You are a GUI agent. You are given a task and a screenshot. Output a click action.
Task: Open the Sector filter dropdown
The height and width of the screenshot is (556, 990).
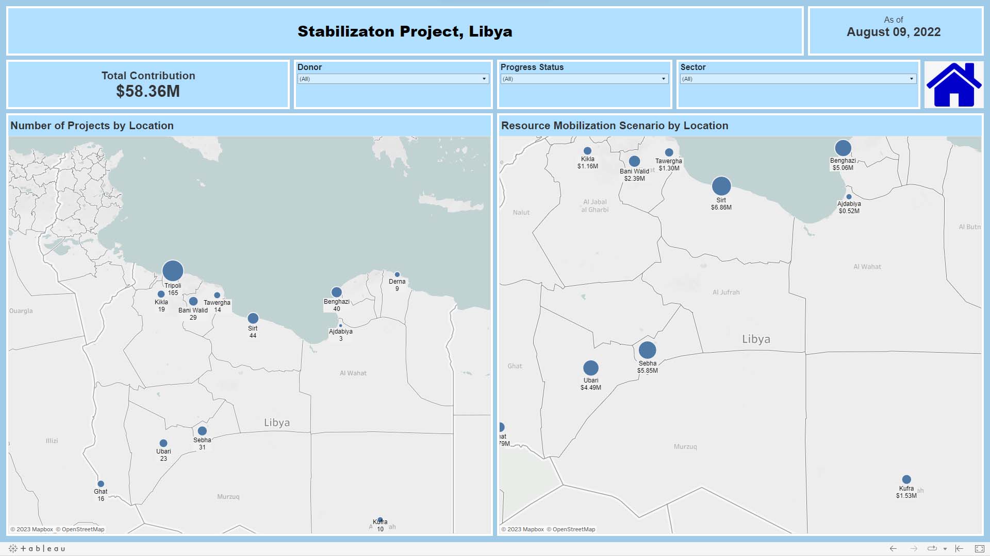[x=798, y=79]
